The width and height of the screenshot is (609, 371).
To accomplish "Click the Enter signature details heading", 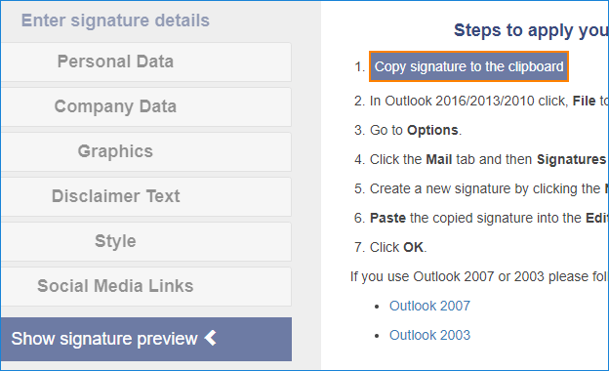I will (x=115, y=21).
